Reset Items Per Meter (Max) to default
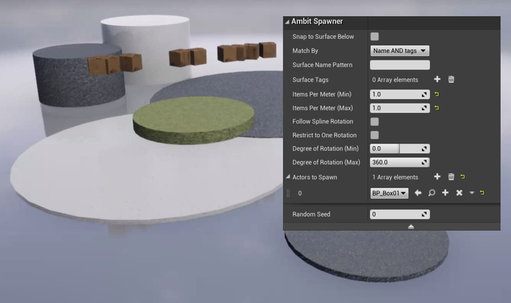 [x=437, y=108]
